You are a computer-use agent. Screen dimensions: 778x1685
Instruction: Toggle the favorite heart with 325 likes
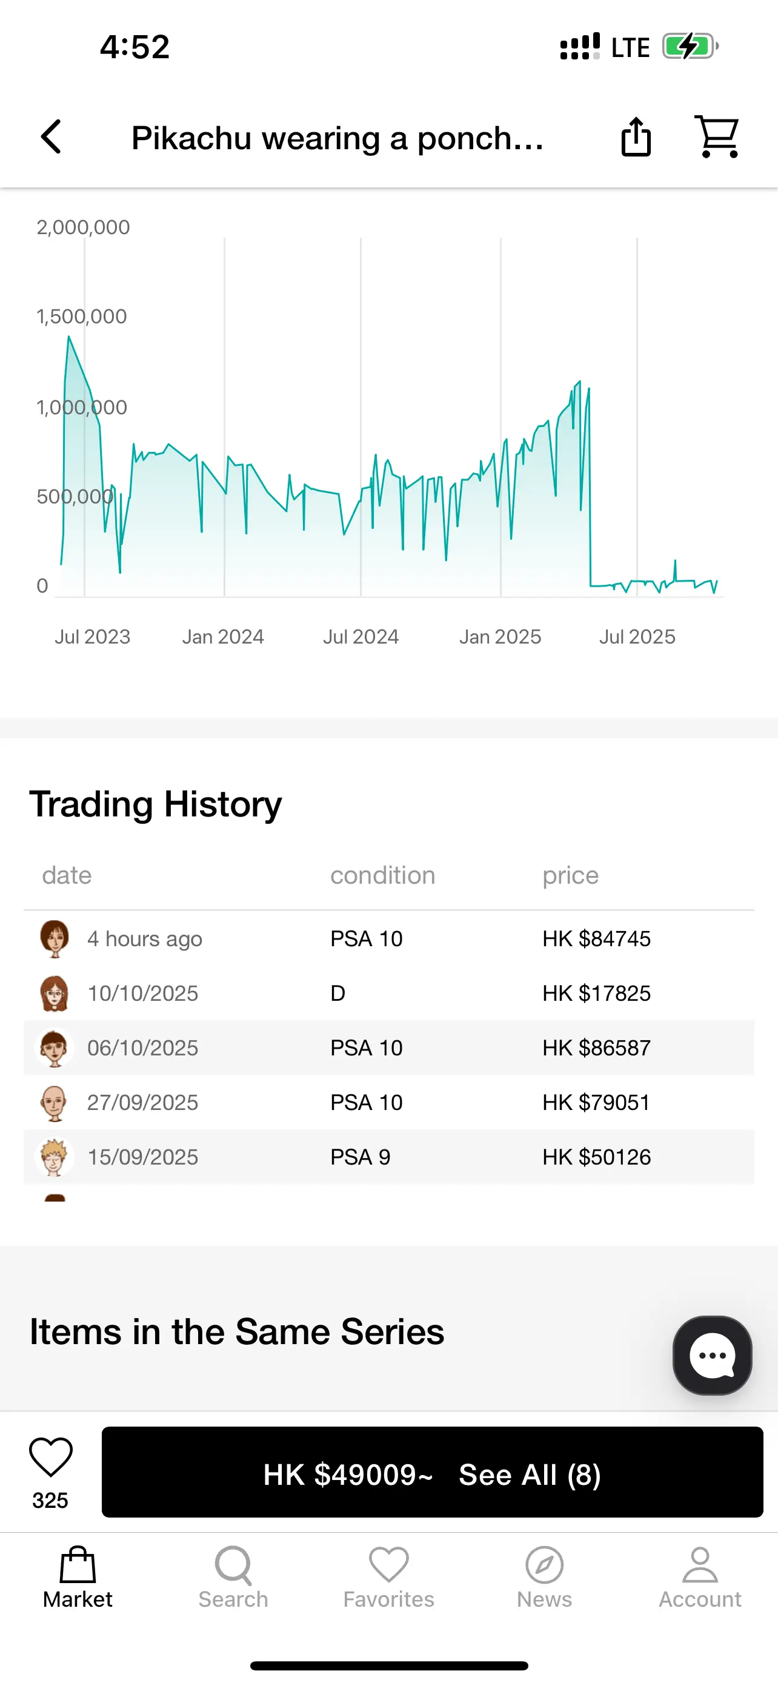[x=50, y=1458]
